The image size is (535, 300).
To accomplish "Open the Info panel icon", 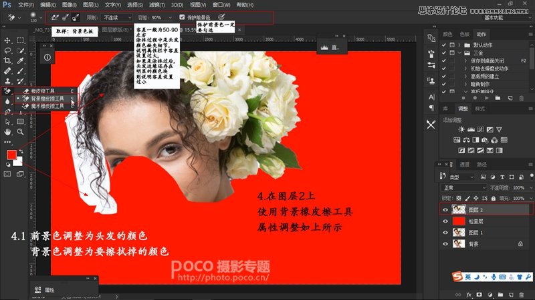I will coord(47,57).
